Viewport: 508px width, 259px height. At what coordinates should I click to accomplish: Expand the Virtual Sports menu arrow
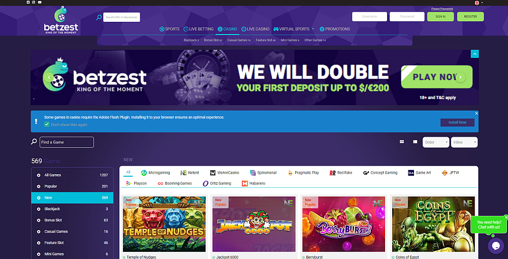click(x=312, y=29)
